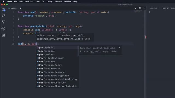Click printCb call on line 2
Image resolution: width=175 pixels, height=98 pixels.
coord(28,16)
